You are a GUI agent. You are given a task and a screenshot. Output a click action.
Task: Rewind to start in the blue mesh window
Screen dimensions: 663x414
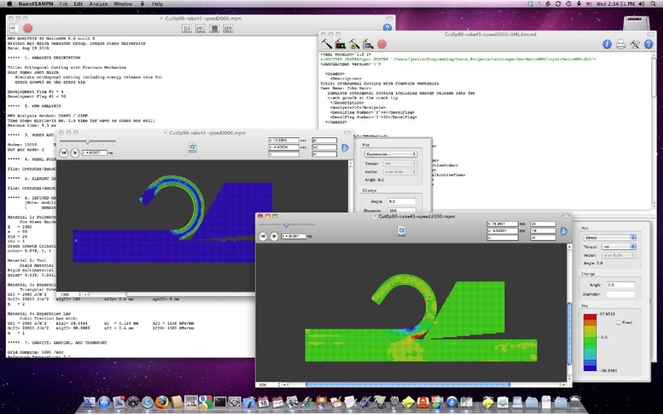(x=64, y=153)
